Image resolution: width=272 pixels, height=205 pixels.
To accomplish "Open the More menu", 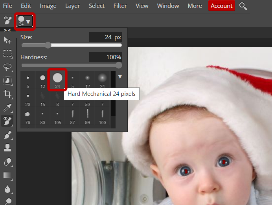I will point(195,6).
